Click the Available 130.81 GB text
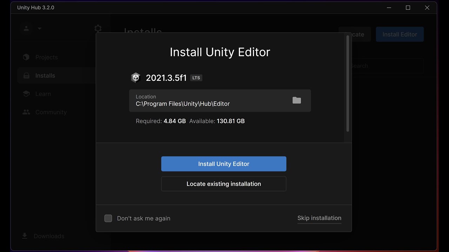Viewport: 449px width, 252px height. 217,121
